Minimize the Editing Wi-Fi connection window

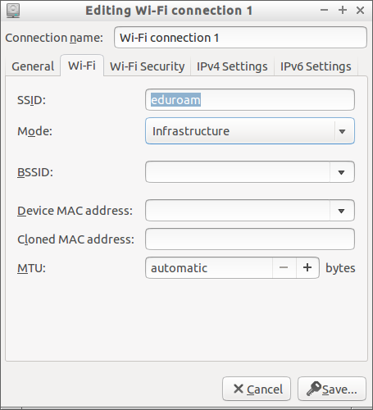click(x=324, y=11)
